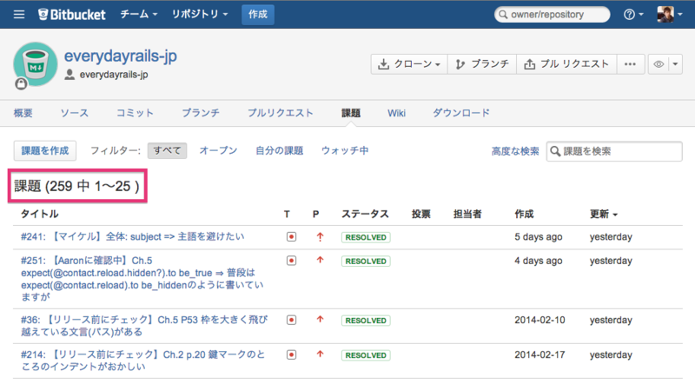This screenshot has height=384, width=695.
Task: Click the 2014-02-17 created date
Action: pos(539,354)
